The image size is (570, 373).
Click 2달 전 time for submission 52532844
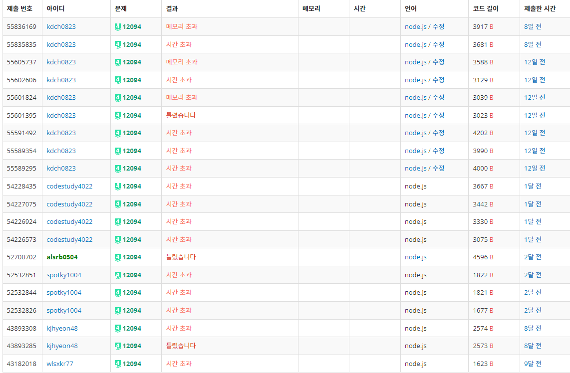click(x=533, y=292)
